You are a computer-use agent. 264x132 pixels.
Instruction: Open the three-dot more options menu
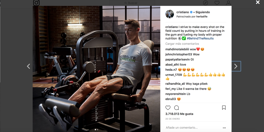[224, 128]
